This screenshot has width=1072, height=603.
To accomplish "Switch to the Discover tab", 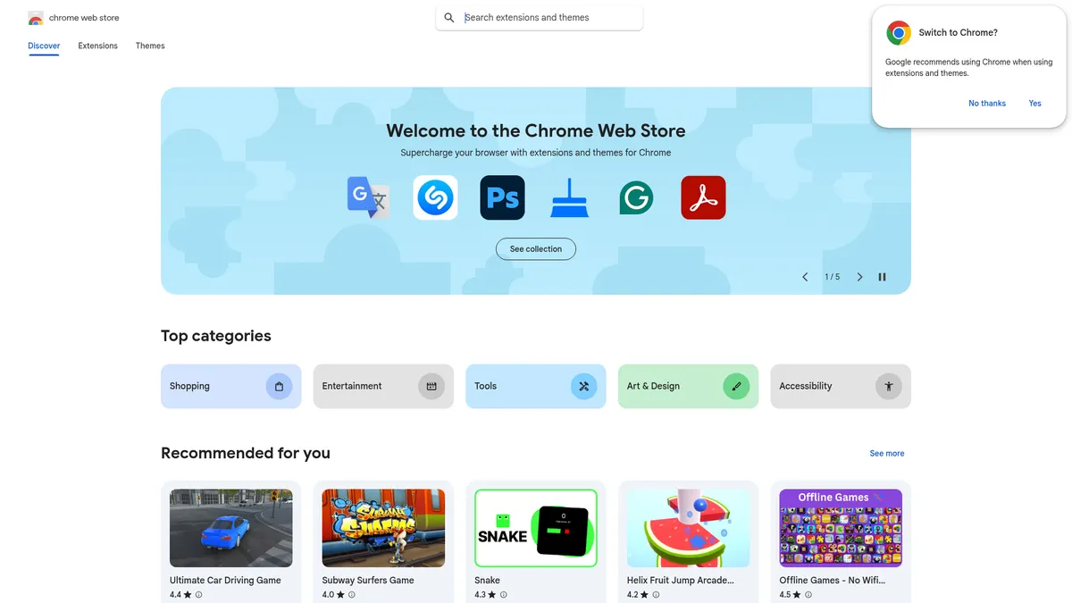I will (x=44, y=46).
